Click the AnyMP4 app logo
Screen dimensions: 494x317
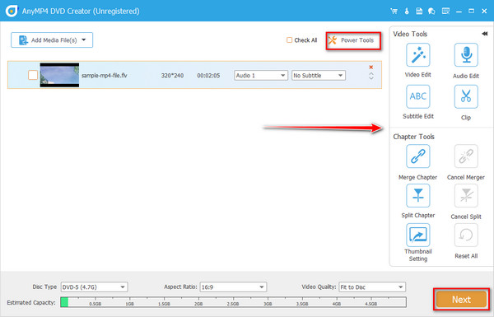coord(12,11)
